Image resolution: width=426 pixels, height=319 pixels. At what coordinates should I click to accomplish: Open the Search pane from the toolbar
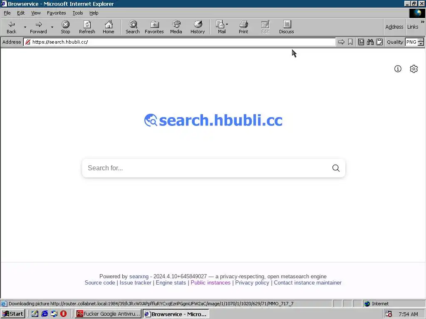pyautogui.click(x=133, y=27)
